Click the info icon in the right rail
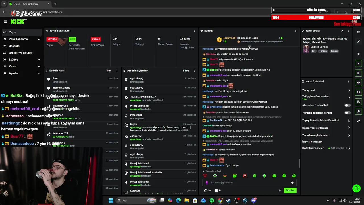 click(x=359, y=32)
